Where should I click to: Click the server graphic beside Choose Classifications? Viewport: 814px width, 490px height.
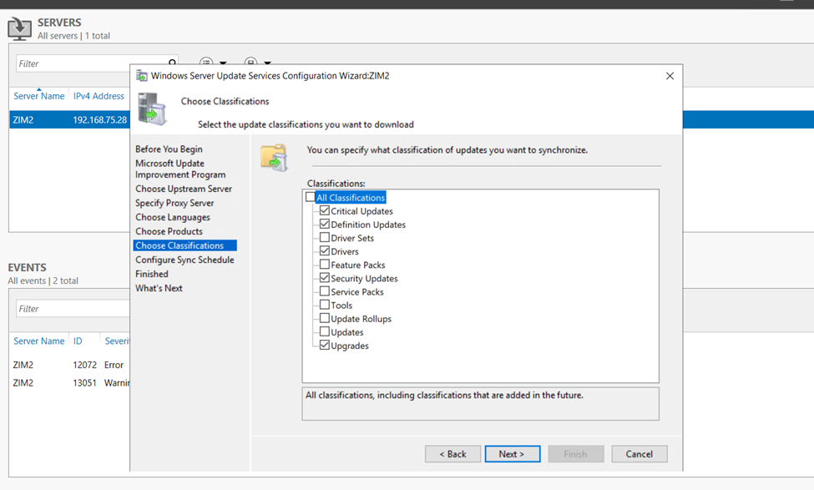[x=153, y=109]
